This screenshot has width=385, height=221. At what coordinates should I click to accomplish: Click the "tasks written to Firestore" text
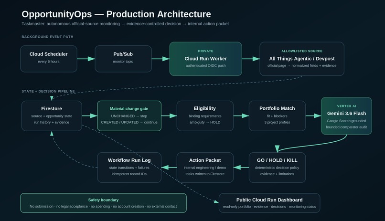(x=205, y=174)
